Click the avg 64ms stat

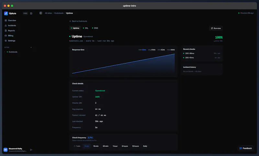pos(152,50)
